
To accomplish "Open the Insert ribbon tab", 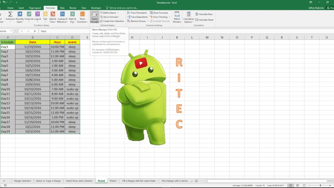I will click(x=21, y=8).
